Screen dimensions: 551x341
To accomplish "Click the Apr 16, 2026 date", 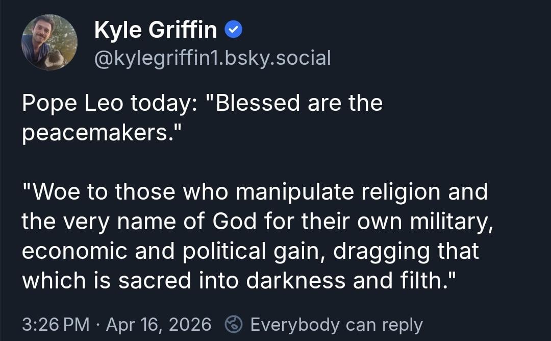I will (x=158, y=324).
